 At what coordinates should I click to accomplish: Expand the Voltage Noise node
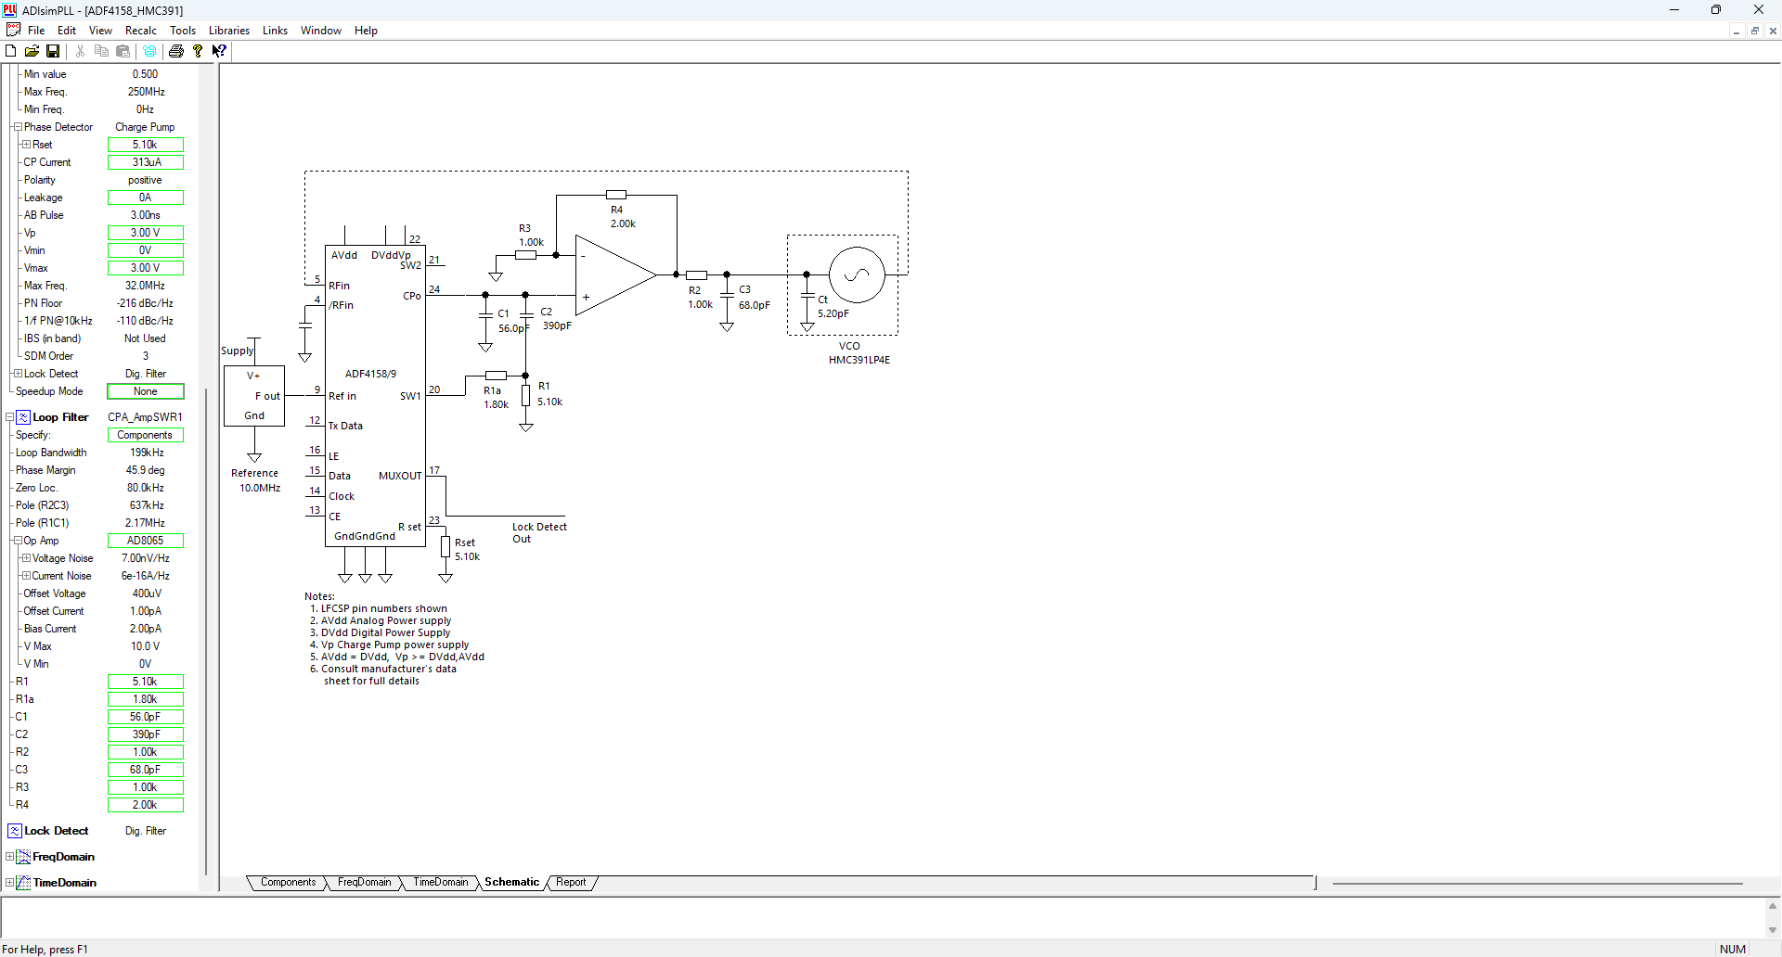pos(27,558)
